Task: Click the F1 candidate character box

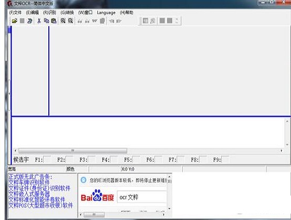Action: click(x=47, y=159)
